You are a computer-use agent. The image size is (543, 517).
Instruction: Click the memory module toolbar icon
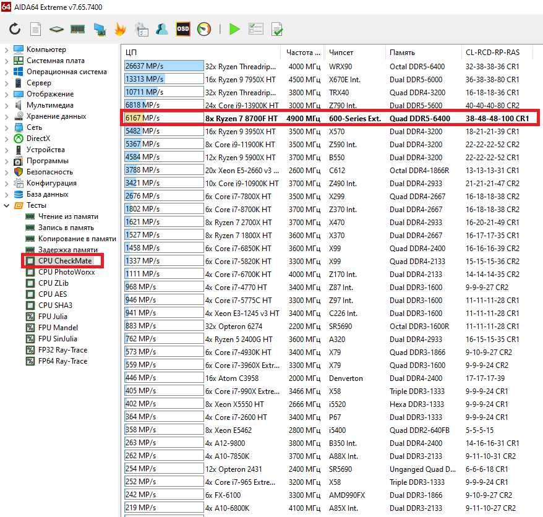(x=77, y=30)
